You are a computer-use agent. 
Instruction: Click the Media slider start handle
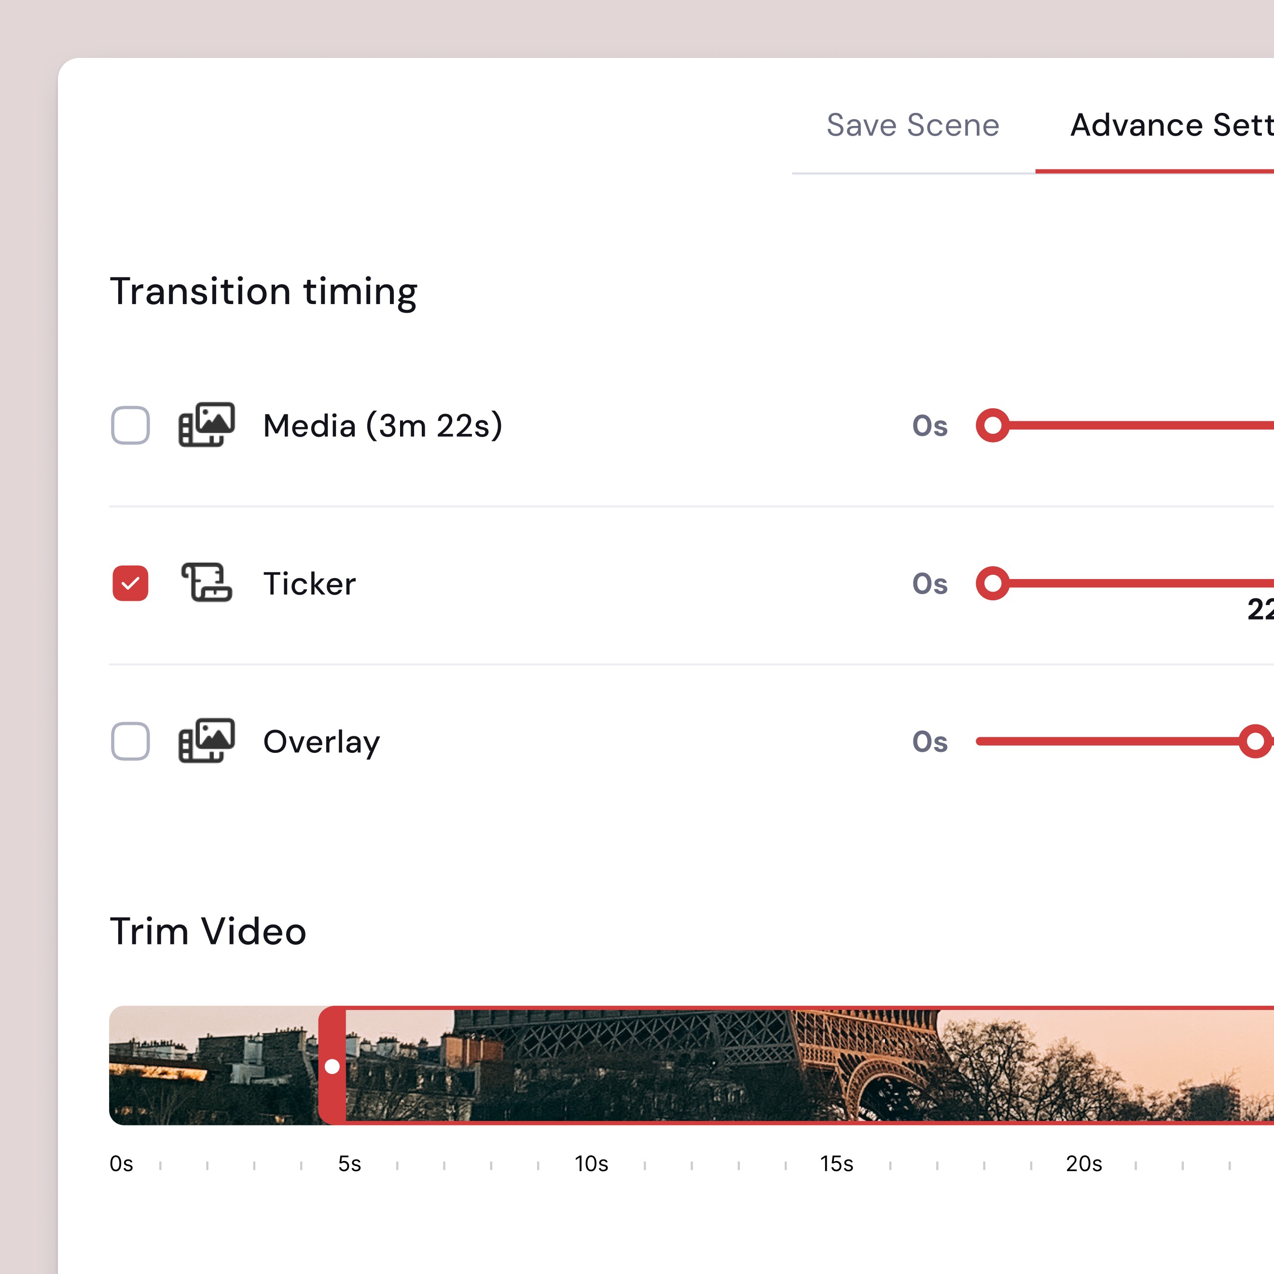pyautogui.click(x=993, y=425)
